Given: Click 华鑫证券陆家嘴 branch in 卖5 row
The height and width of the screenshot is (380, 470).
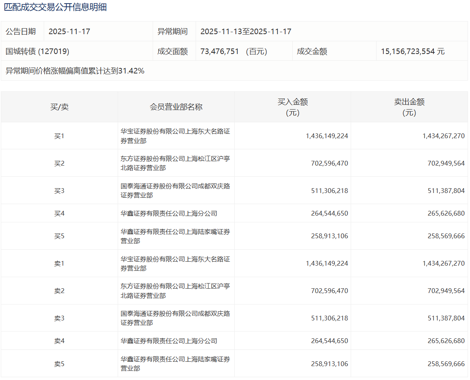Looking at the screenshot, I should (175, 364).
